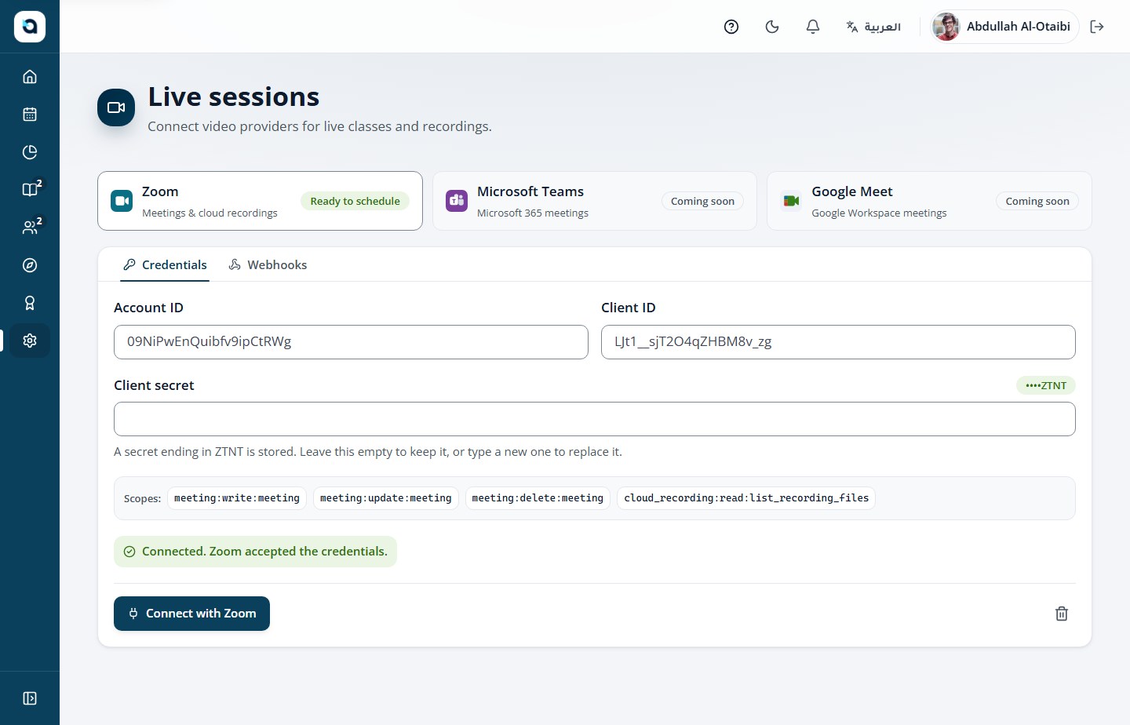Viewport: 1130px width, 725px height.
Task: Go to Home in sidebar
Action: click(30, 77)
